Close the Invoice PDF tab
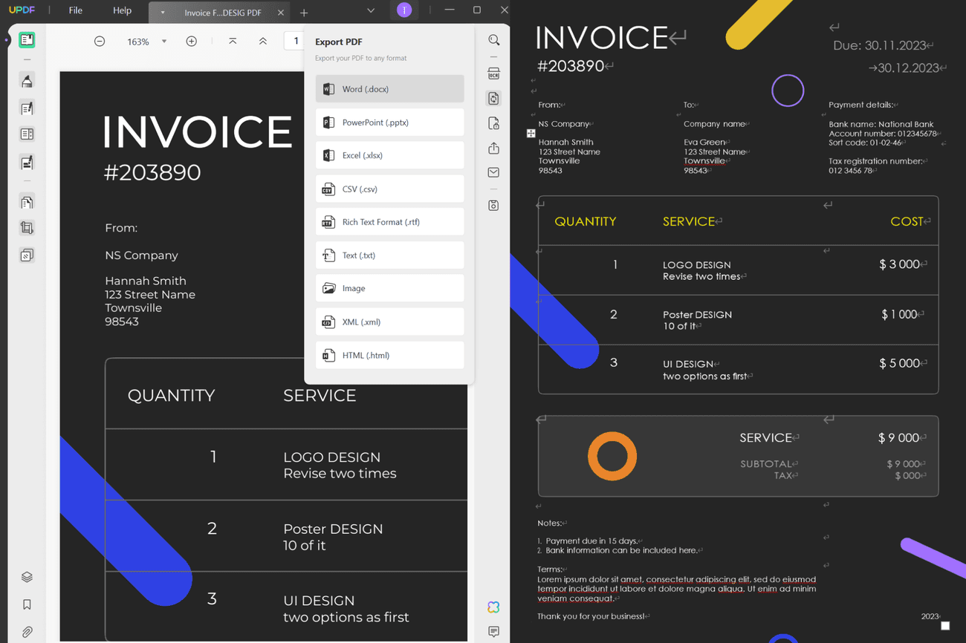Image resolution: width=966 pixels, height=643 pixels. (280, 13)
